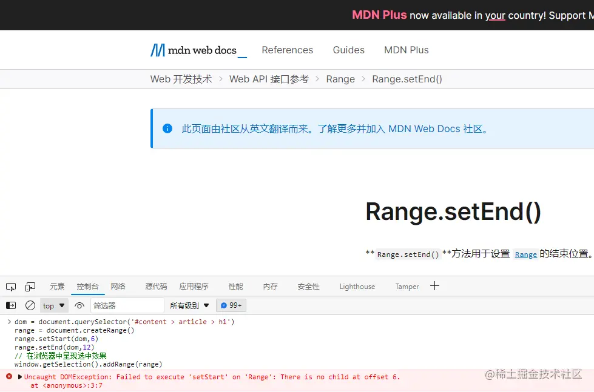Click the blue info icon in the notice
594x392 pixels.
[167, 128]
